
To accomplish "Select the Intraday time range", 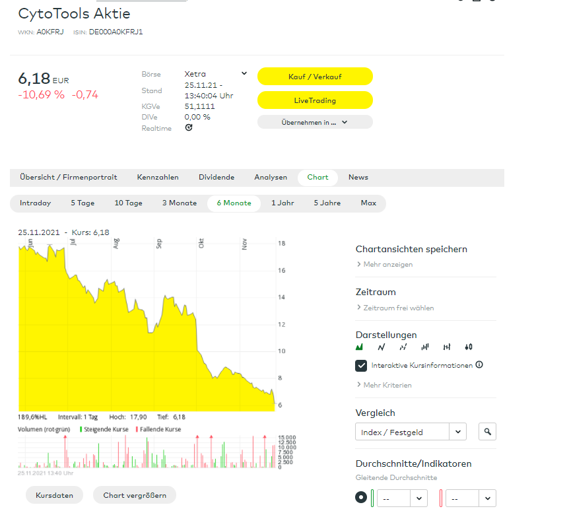I will [x=36, y=203].
